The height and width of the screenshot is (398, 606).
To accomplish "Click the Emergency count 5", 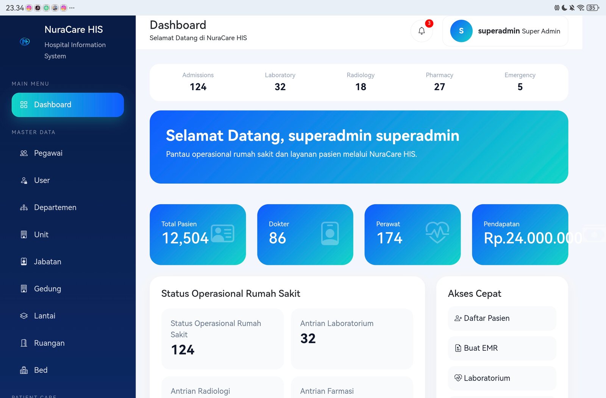I will pyautogui.click(x=520, y=87).
